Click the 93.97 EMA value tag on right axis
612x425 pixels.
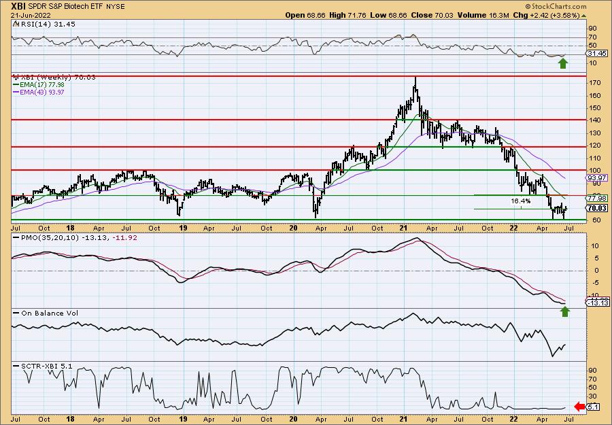[597, 178]
